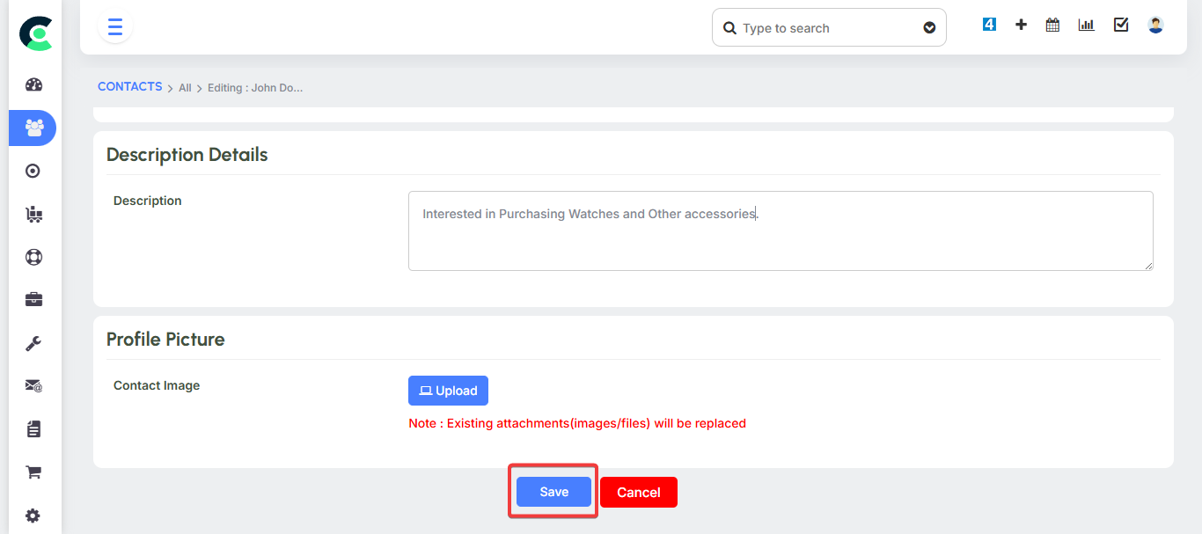Click the plus quick create icon
This screenshot has height=534, width=1202.
(x=1021, y=26)
